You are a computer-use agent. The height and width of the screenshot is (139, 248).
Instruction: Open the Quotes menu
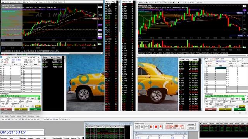tap(12, 116)
